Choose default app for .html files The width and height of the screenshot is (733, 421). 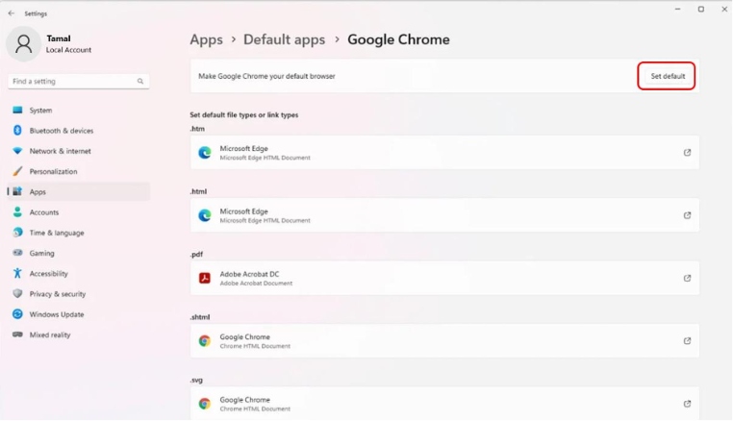coord(444,215)
